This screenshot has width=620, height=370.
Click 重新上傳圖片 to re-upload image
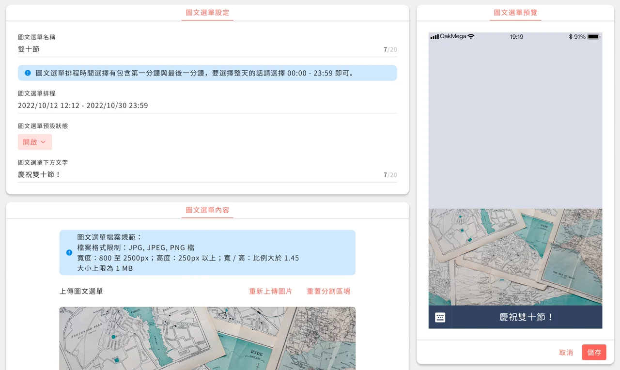tap(271, 292)
